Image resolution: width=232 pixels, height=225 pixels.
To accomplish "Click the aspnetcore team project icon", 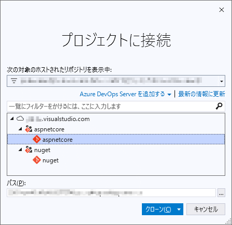I will tap(28, 129).
